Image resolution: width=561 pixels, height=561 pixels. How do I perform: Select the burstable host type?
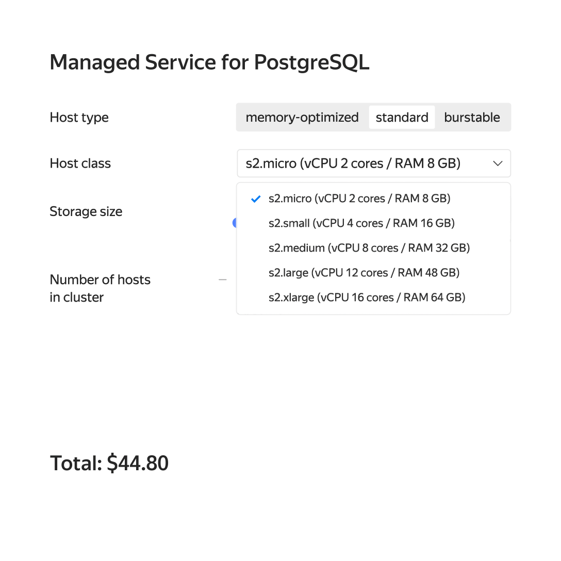click(472, 118)
